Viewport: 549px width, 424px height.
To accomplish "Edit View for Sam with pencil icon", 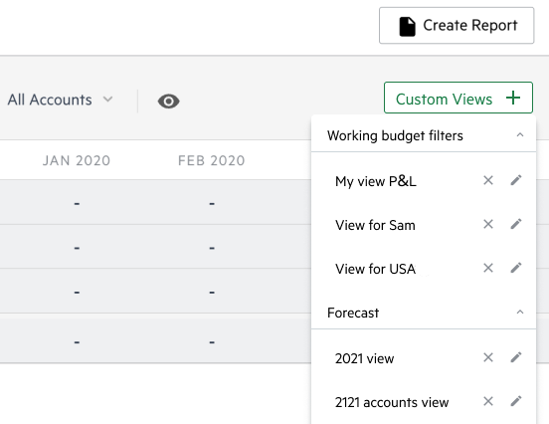I will coord(516,224).
